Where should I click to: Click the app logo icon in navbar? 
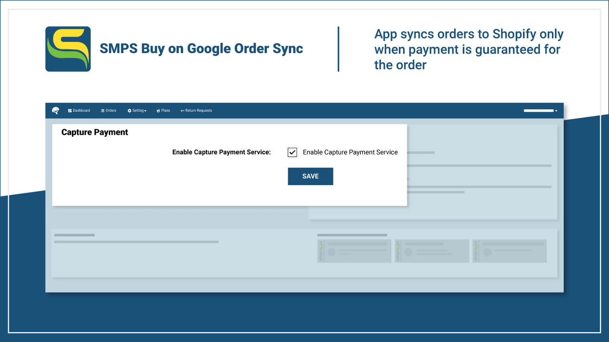(x=55, y=110)
